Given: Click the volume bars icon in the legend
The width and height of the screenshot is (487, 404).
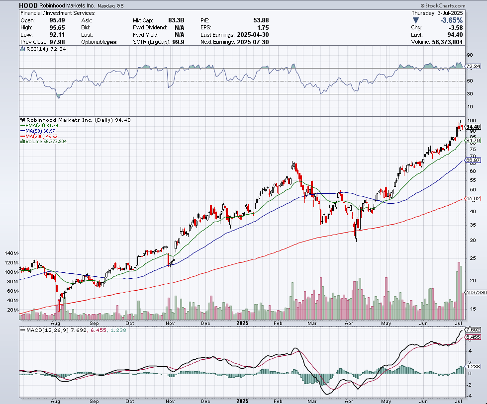Looking at the screenshot, I should [22, 142].
